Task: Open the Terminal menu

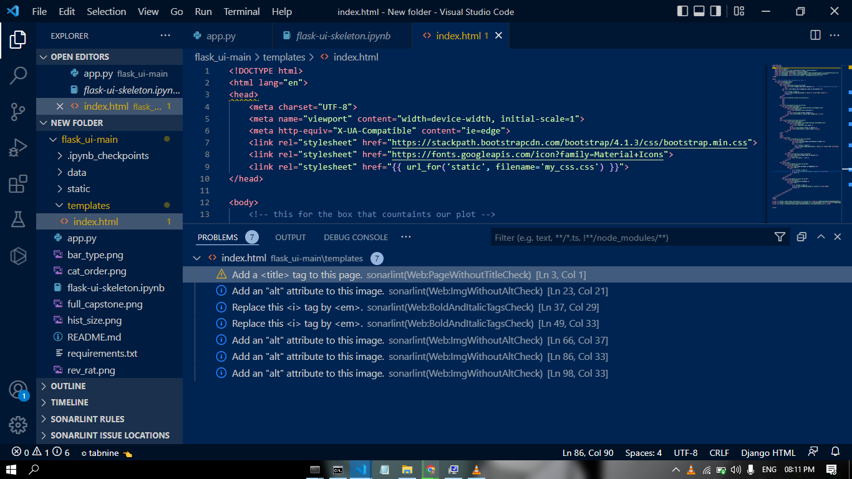Action: pyautogui.click(x=241, y=11)
